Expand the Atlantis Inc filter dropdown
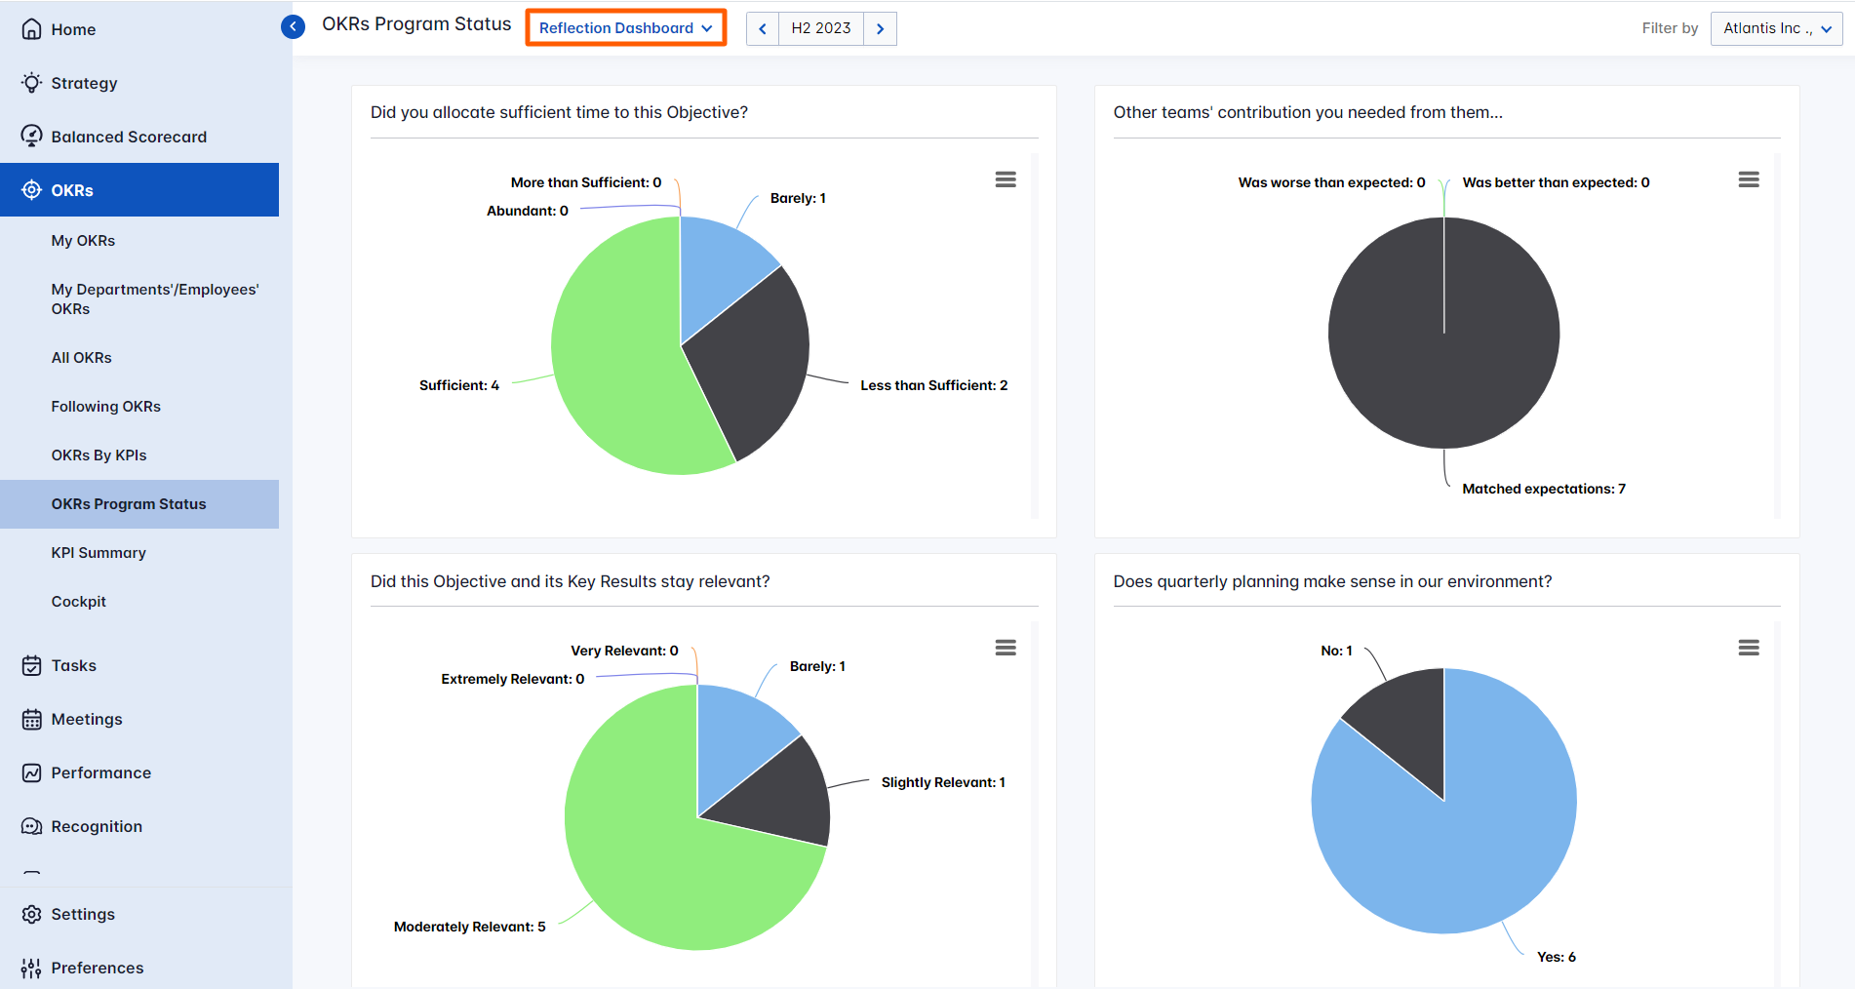This screenshot has height=989, width=1855. tap(1775, 28)
